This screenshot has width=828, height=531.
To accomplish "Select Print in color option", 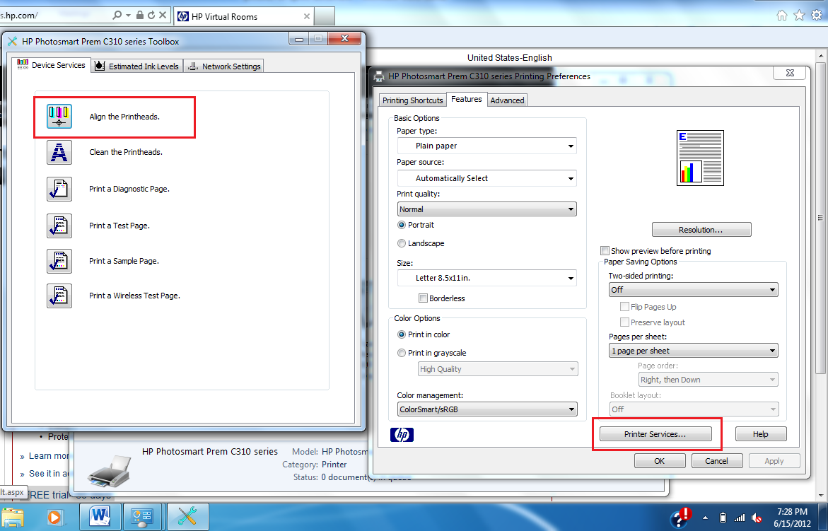I will click(x=402, y=334).
